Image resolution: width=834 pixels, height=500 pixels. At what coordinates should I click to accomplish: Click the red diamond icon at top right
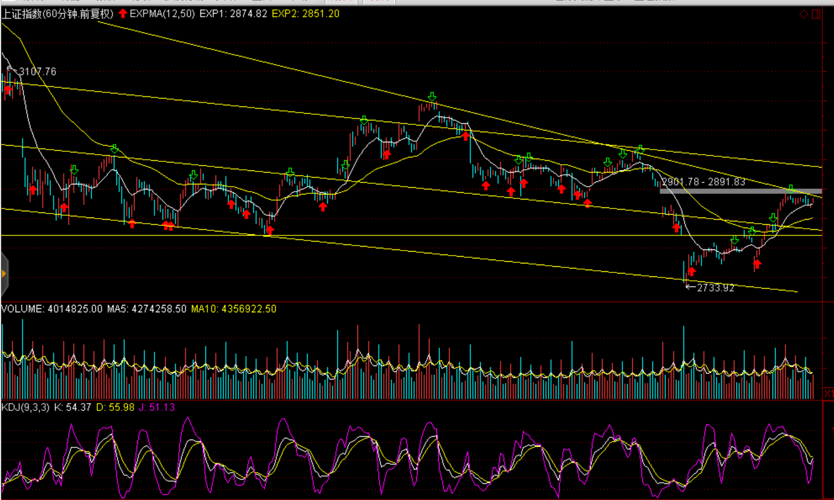(804, 14)
